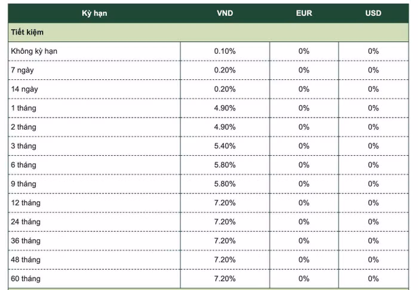Select the VND rate for 1 tháng
418x290 pixels.
point(225,108)
